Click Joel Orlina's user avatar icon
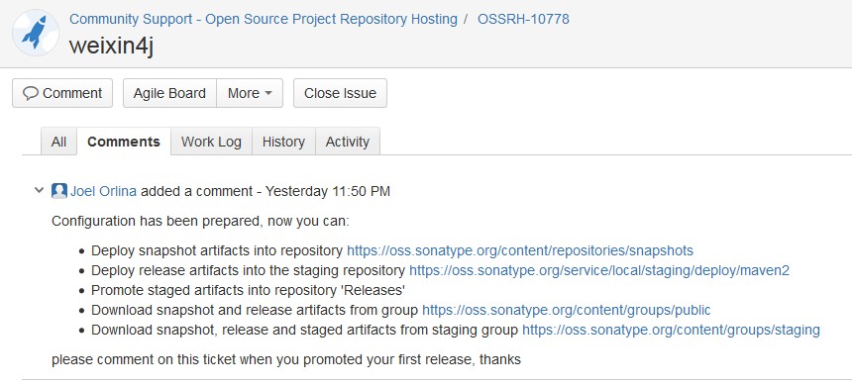 click(x=59, y=191)
